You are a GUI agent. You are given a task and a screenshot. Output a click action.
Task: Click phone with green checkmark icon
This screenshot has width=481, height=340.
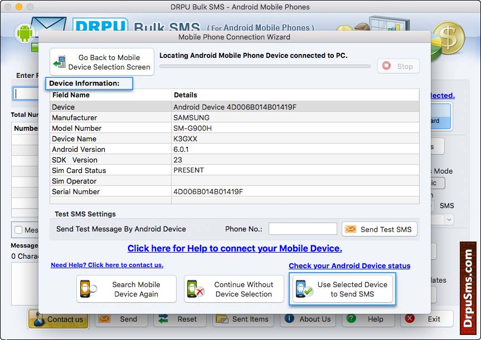pyautogui.click(x=304, y=289)
